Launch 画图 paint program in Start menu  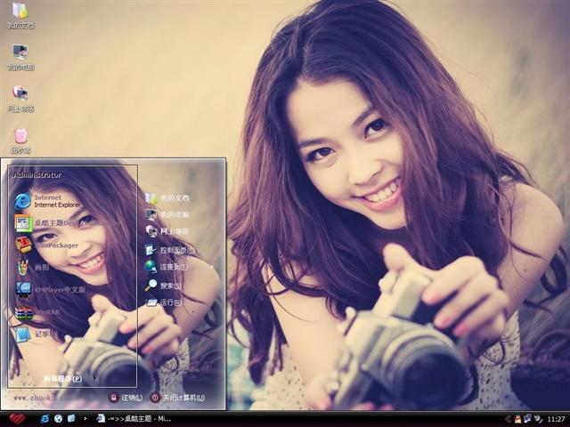coord(32,267)
